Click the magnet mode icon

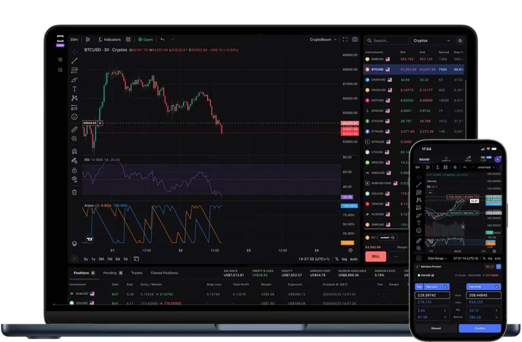74,151
